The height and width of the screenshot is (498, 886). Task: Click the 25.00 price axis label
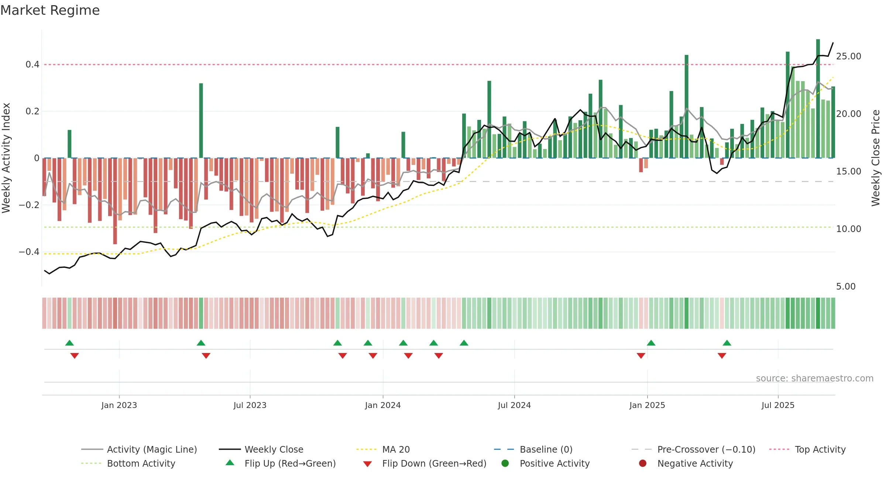[x=849, y=56]
